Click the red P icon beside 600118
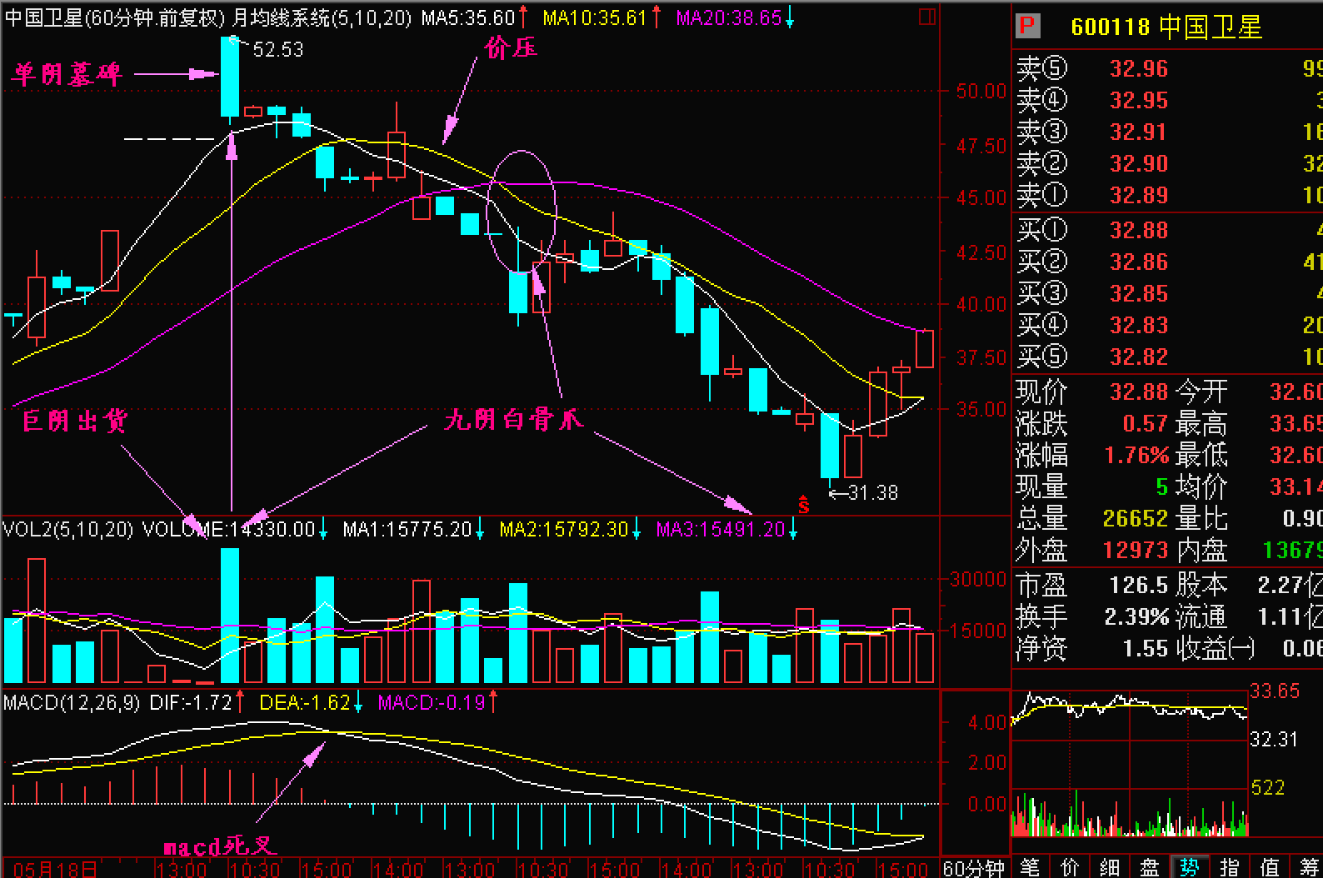Viewport: 1323px width, 878px height. pyautogui.click(x=1028, y=27)
